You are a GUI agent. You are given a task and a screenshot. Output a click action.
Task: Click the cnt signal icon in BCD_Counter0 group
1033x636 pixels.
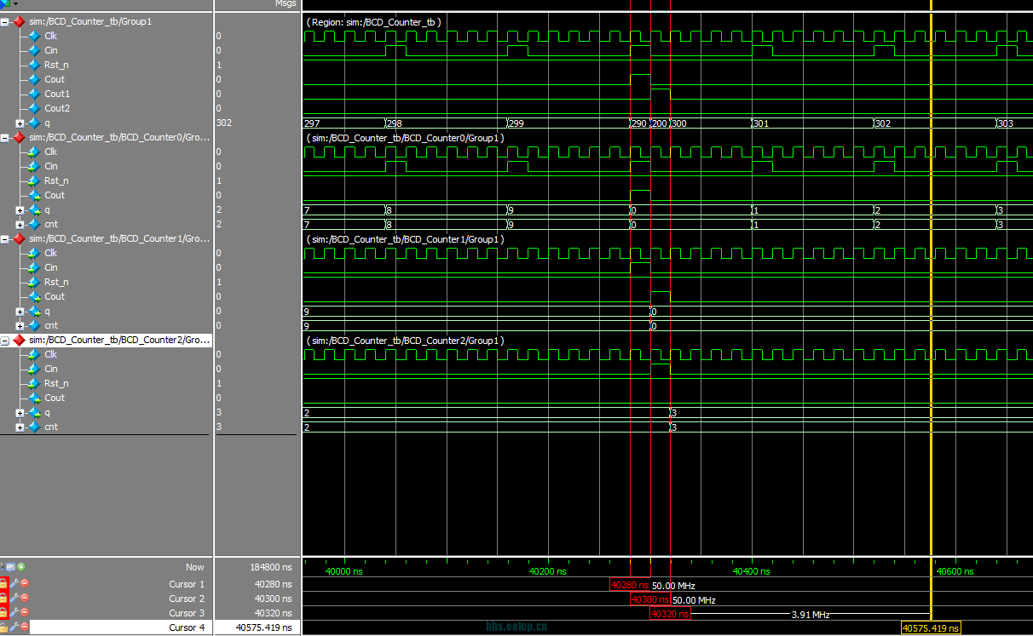tap(34, 224)
